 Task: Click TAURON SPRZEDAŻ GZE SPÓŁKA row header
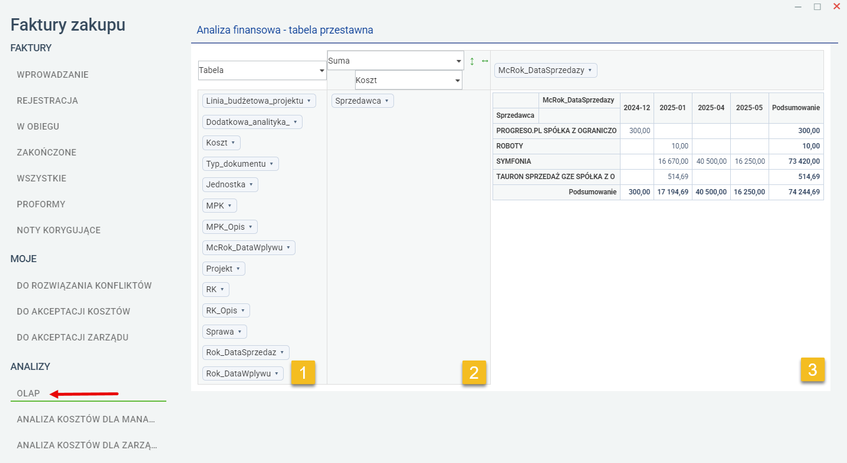tap(556, 177)
